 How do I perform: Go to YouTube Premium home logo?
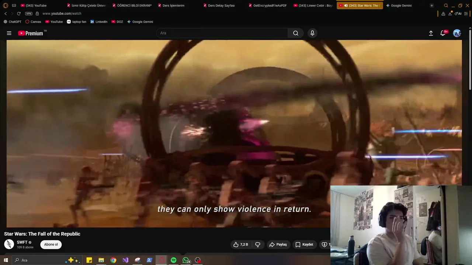[31, 33]
